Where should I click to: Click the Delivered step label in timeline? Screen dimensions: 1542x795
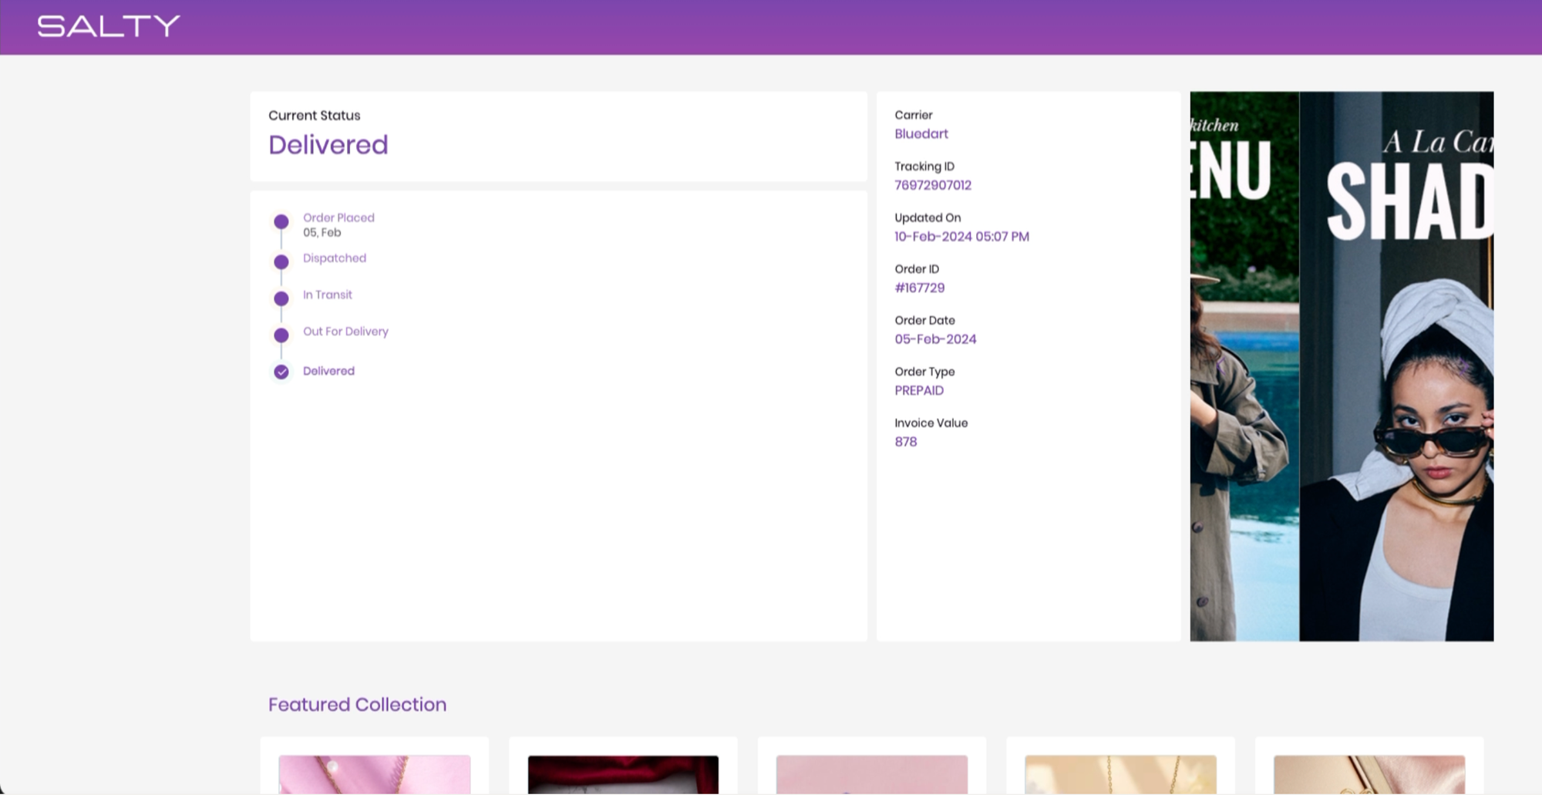(328, 371)
